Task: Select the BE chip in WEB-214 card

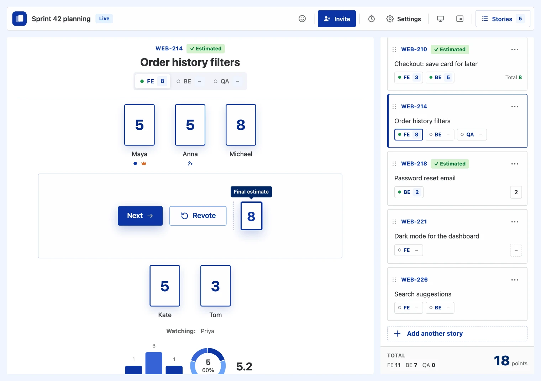Action: tap(440, 135)
